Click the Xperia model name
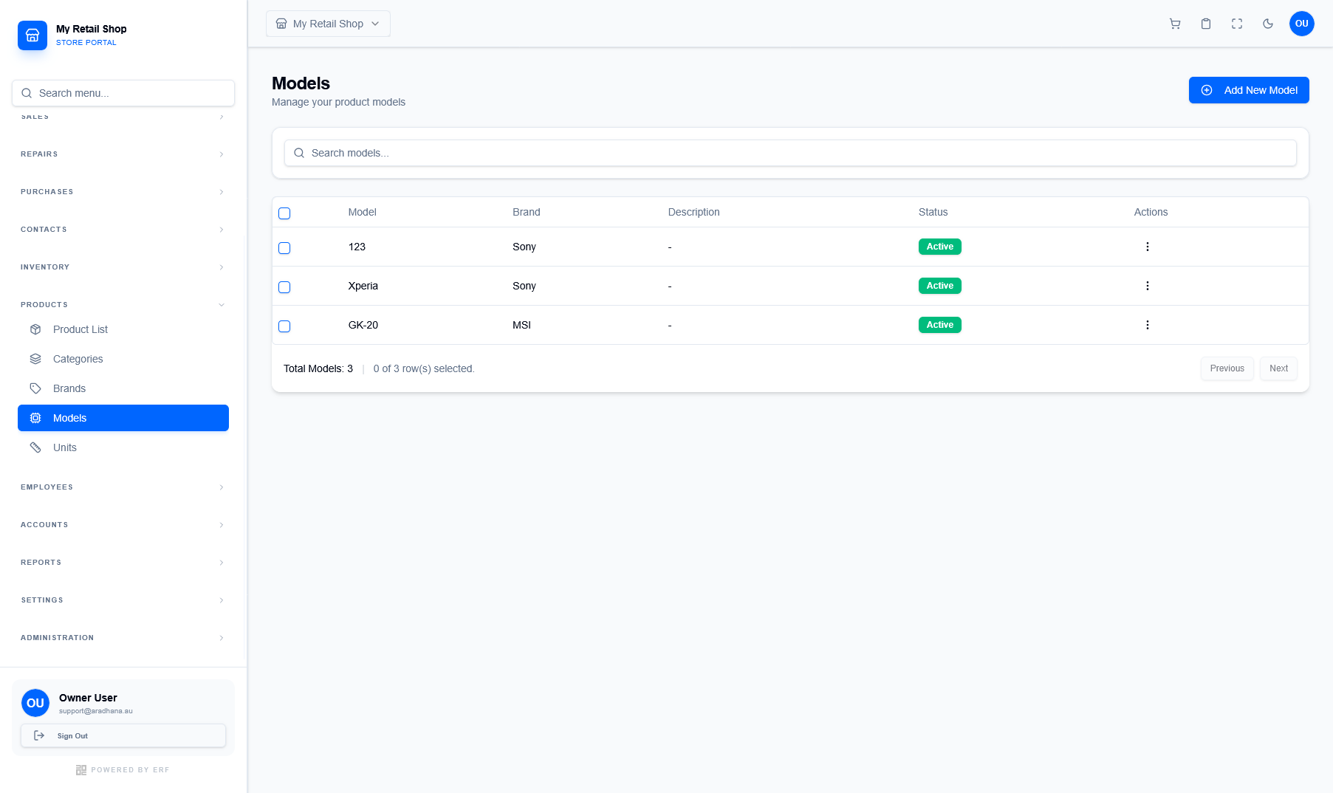The height and width of the screenshot is (793, 1333). 363,286
